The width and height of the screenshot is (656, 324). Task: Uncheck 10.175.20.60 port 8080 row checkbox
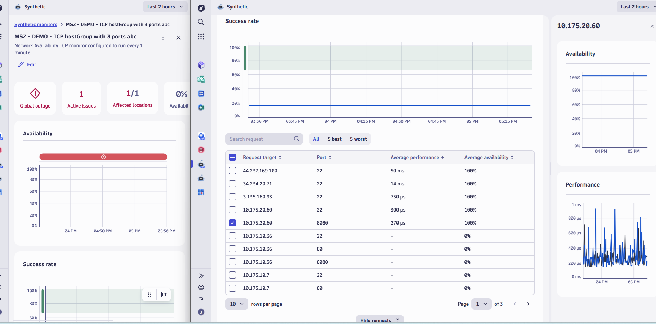tap(232, 222)
